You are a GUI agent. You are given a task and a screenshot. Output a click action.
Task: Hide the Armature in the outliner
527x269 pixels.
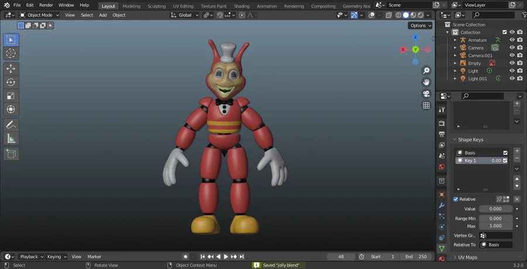512,40
